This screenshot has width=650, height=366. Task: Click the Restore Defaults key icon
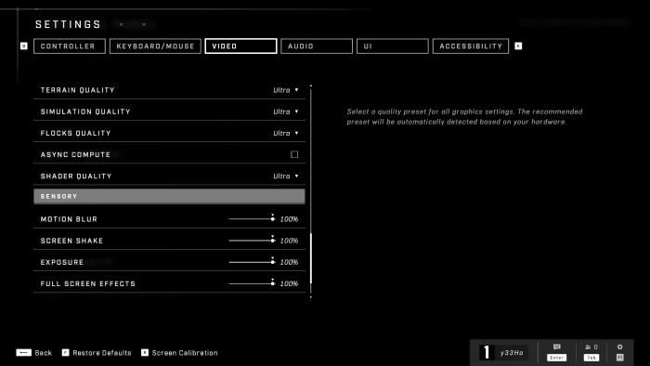tap(66, 353)
